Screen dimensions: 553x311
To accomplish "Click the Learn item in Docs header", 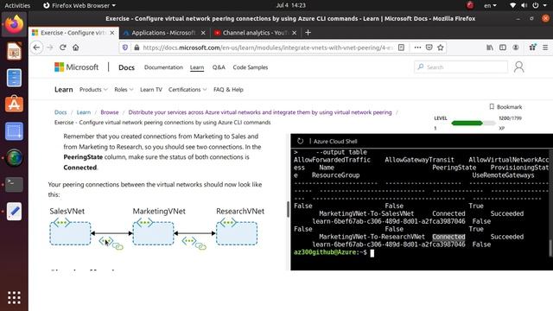I will (197, 67).
